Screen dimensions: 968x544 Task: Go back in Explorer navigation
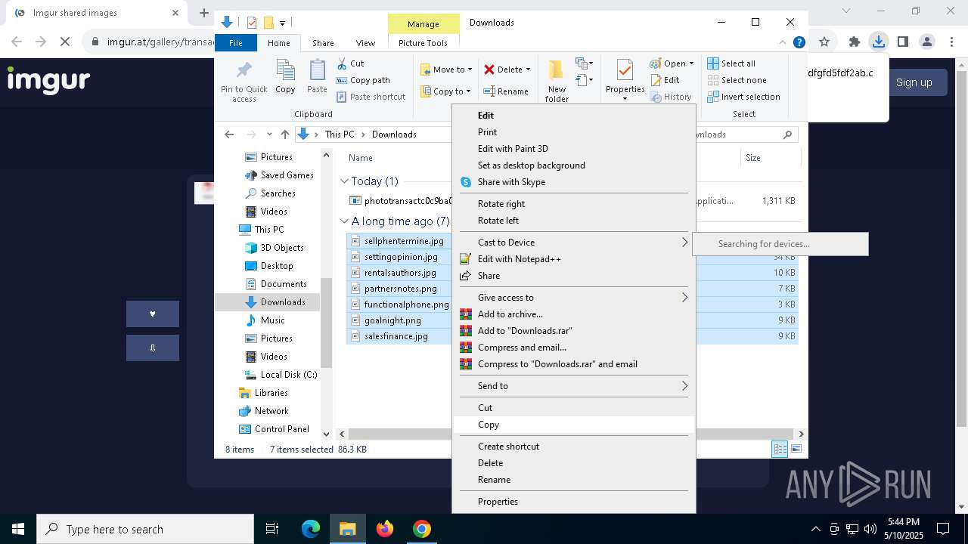[x=229, y=134]
